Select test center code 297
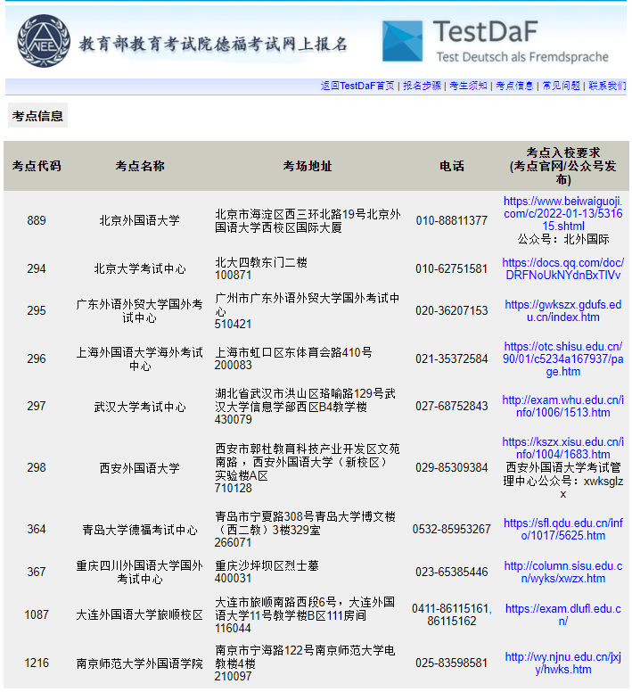632x692 pixels. click(x=37, y=406)
